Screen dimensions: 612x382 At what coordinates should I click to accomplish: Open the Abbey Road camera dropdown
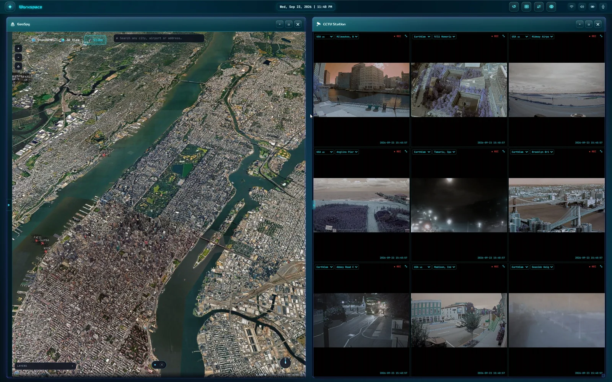(x=347, y=267)
